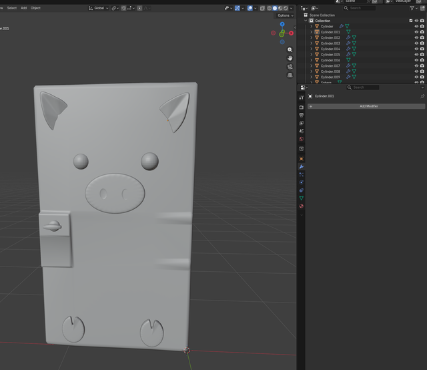This screenshot has width=427, height=370.
Task: Open the Physics properties tab
Action: (x=301, y=182)
